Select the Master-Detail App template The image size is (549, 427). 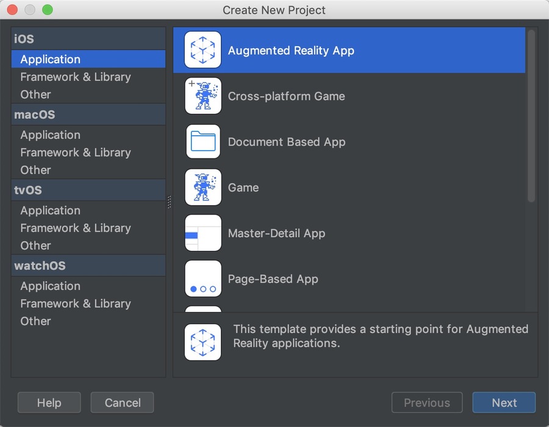(x=349, y=233)
